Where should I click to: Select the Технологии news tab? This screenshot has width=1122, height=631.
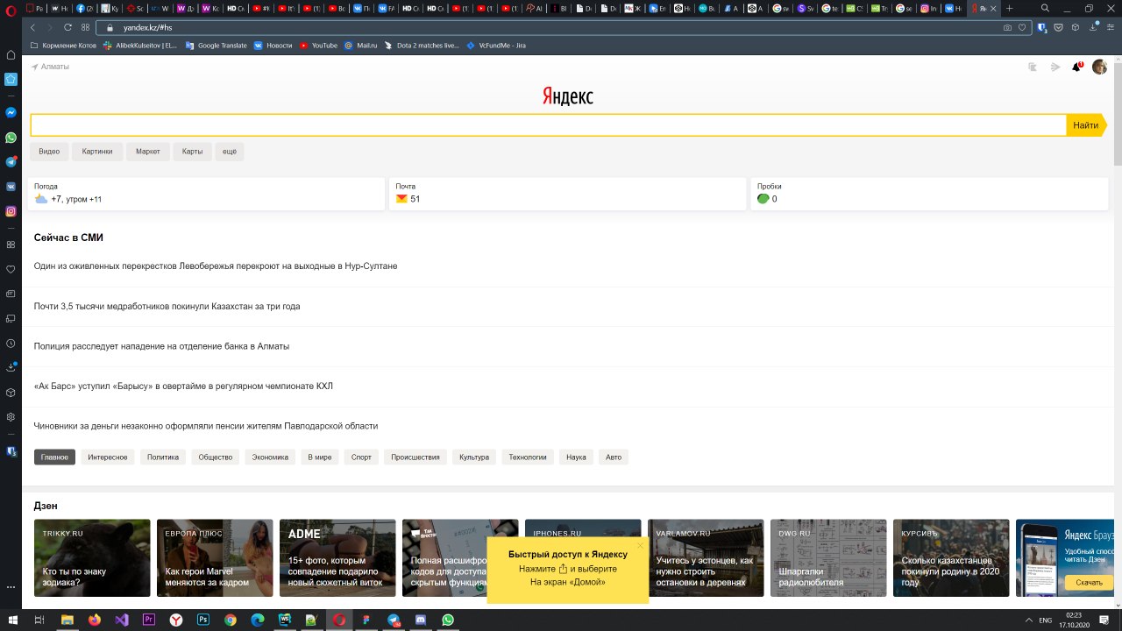coord(528,457)
